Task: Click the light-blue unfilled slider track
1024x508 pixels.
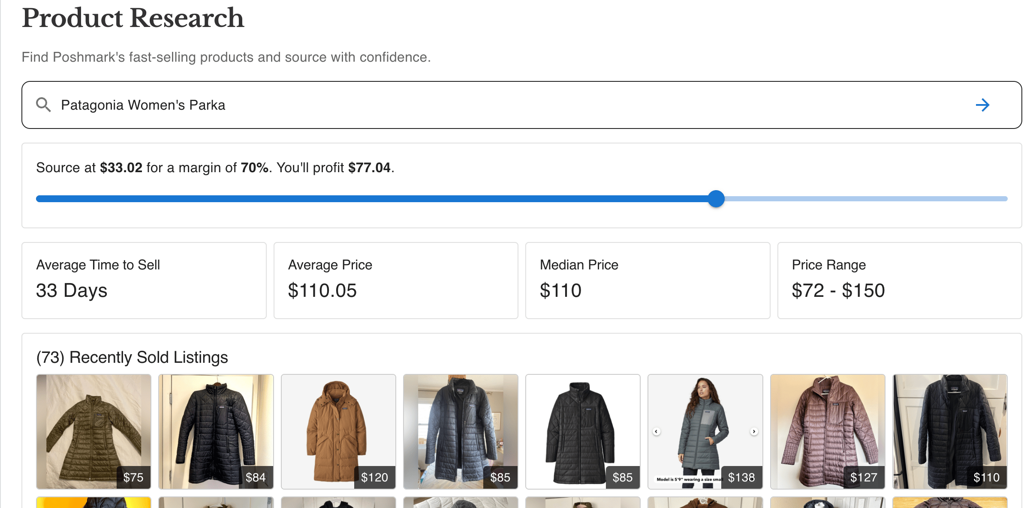Action: [866, 199]
